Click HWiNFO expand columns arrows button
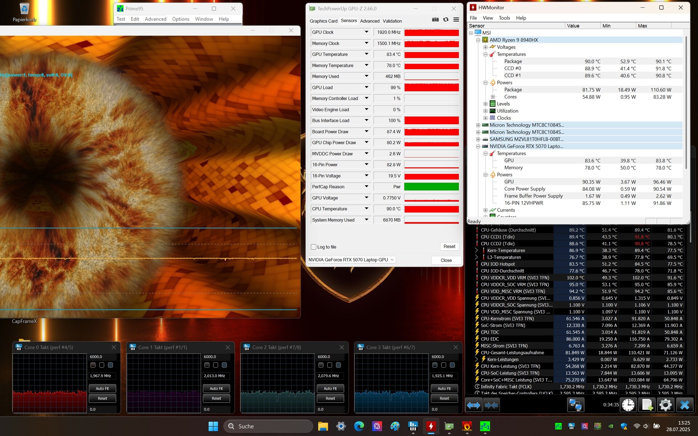The width and height of the screenshot is (698, 436). pos(474,405)
